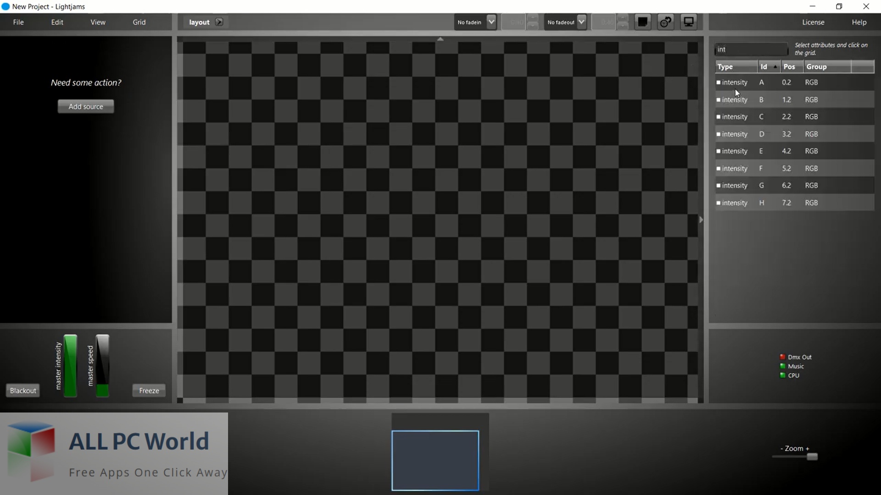
Task: Toggle visibility for intensity row G
Action: coord(718,186)
